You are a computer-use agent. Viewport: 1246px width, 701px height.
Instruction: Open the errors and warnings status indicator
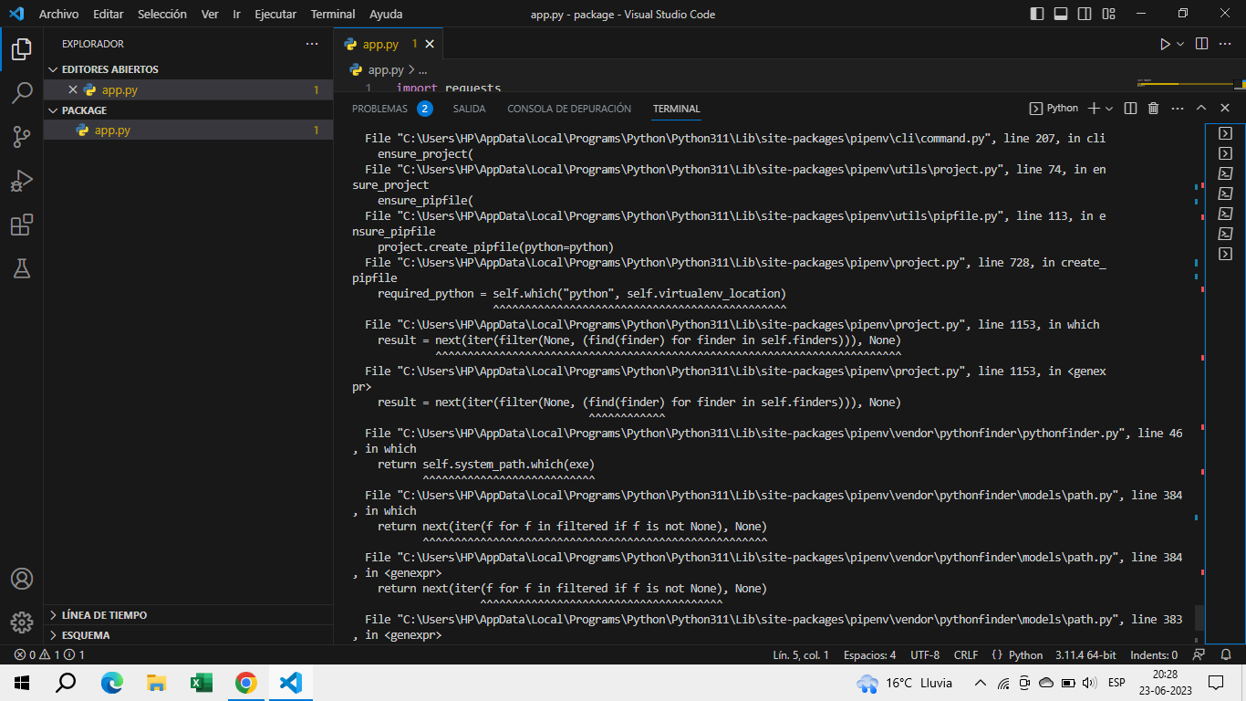coord(49,654)
